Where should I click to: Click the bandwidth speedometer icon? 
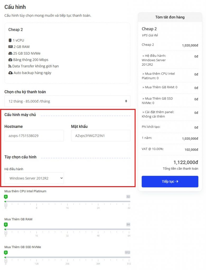point(10,60)
